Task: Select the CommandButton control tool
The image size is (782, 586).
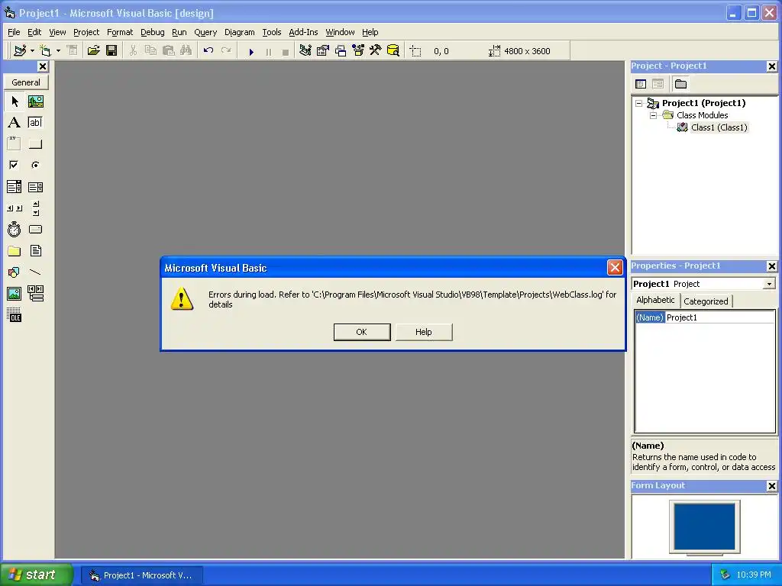Action: (35, 143)
